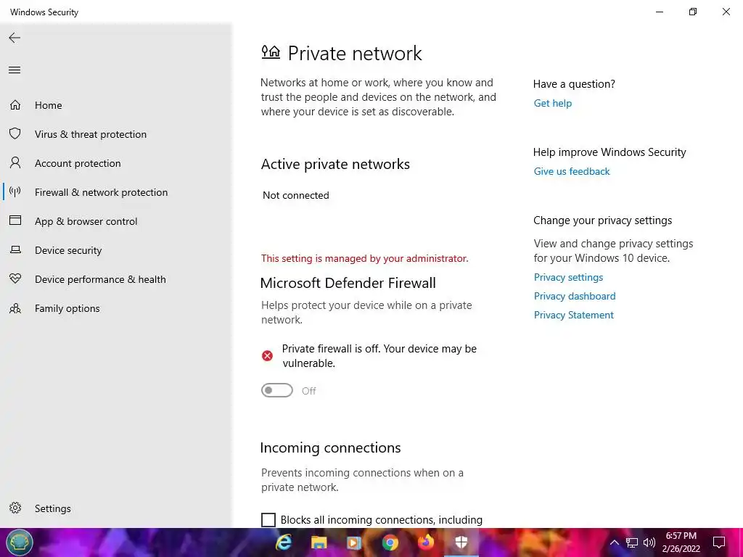Screen dimensions: 743x557
Task: Open the Privacy settings link
Action: 568,277
